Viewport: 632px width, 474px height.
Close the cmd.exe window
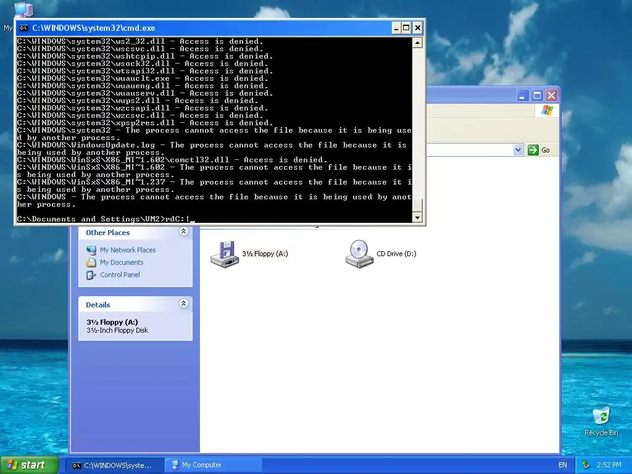click(x=418, y=28)
